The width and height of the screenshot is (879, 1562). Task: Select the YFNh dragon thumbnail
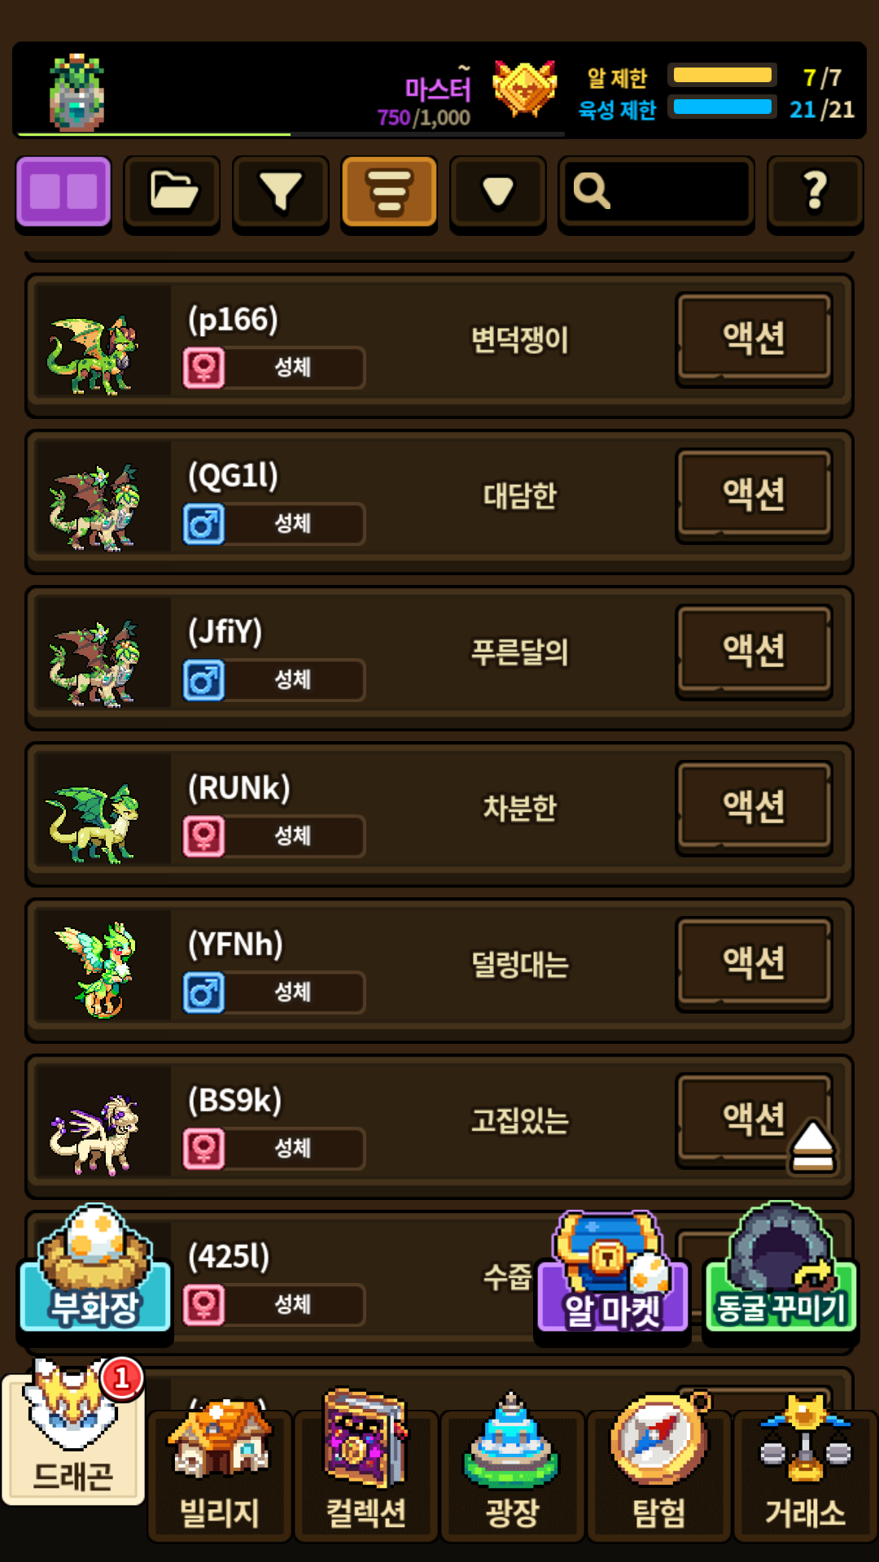tap(94, 970)
